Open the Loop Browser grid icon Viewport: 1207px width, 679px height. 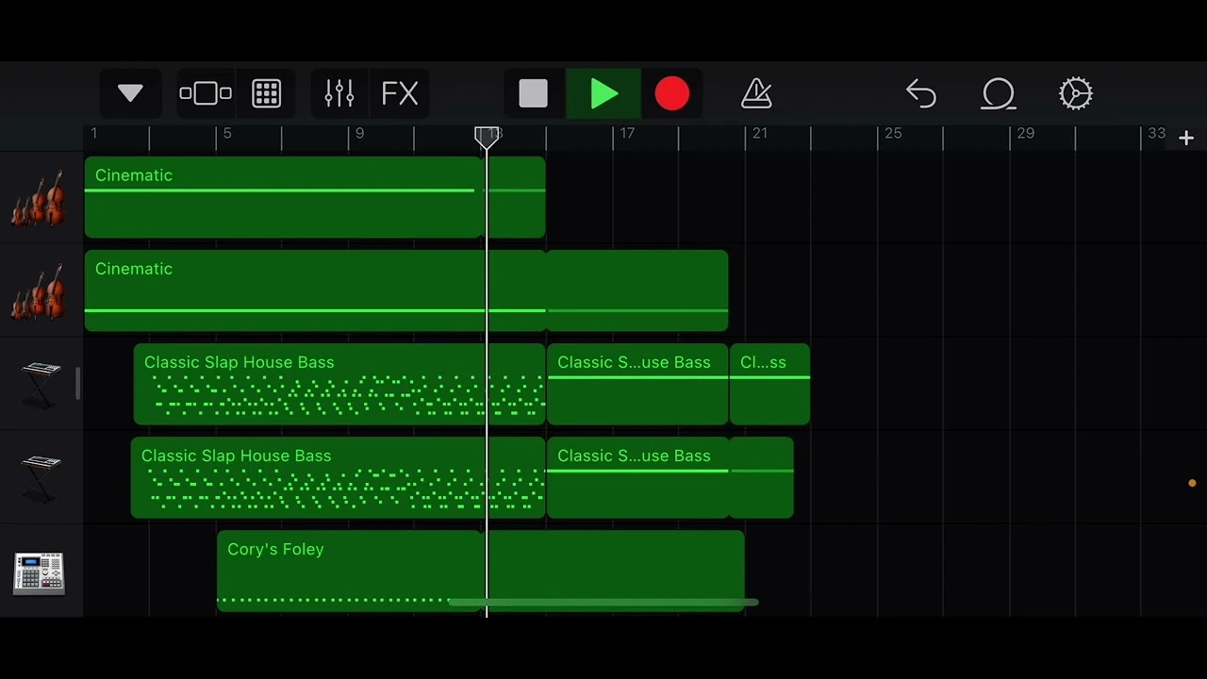click(266, 93)
